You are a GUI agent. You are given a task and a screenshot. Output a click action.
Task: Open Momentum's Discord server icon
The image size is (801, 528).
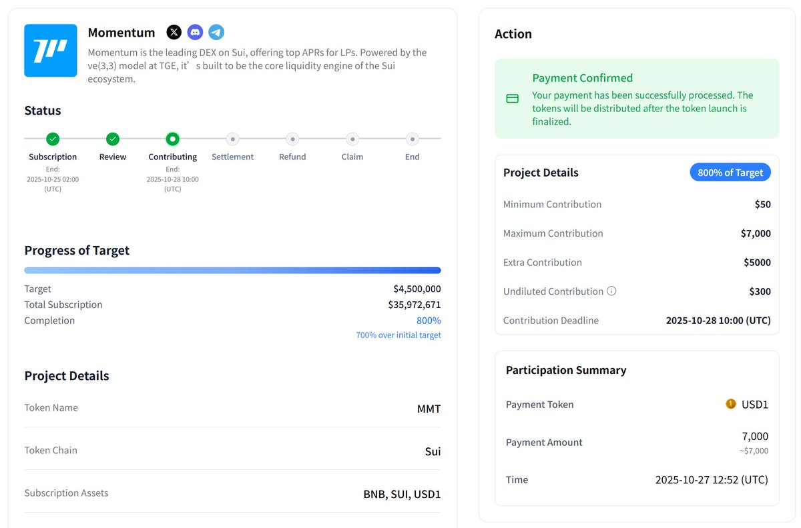point(195,32)
